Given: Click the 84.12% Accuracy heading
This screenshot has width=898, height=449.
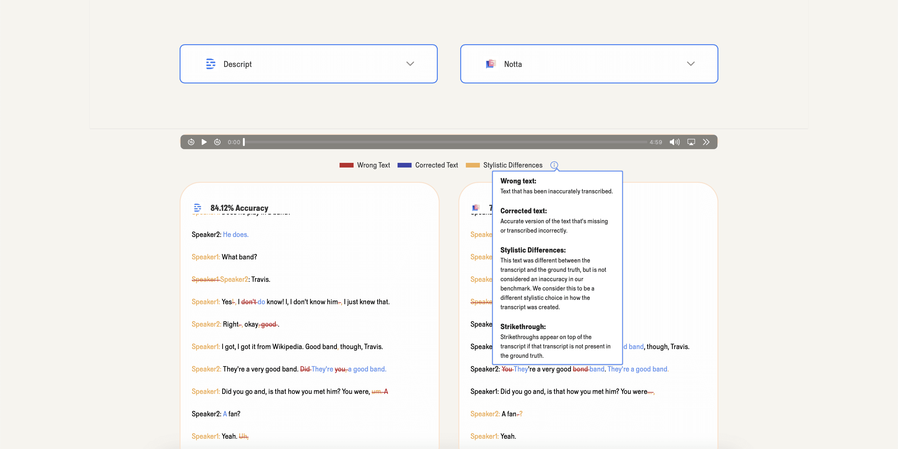Looking at the screenshot, I should click(x=239, y=208).
